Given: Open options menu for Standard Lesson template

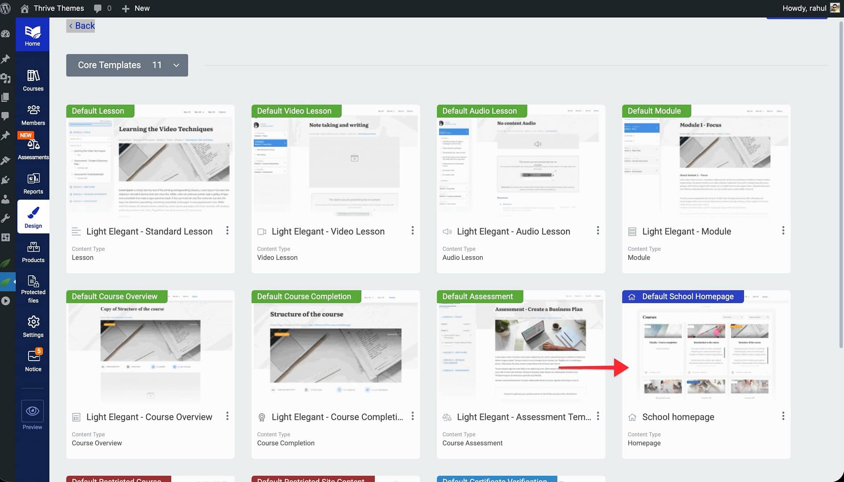Looking at the screenshot, I should tap(227, 231).
